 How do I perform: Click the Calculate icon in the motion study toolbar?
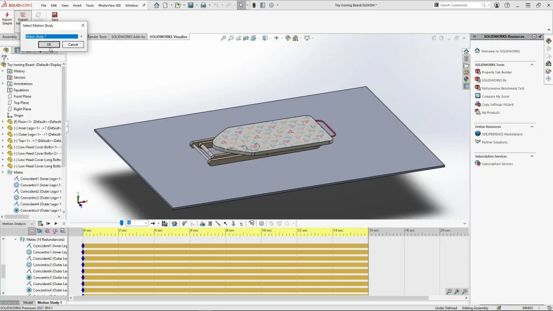click(39, 224)
